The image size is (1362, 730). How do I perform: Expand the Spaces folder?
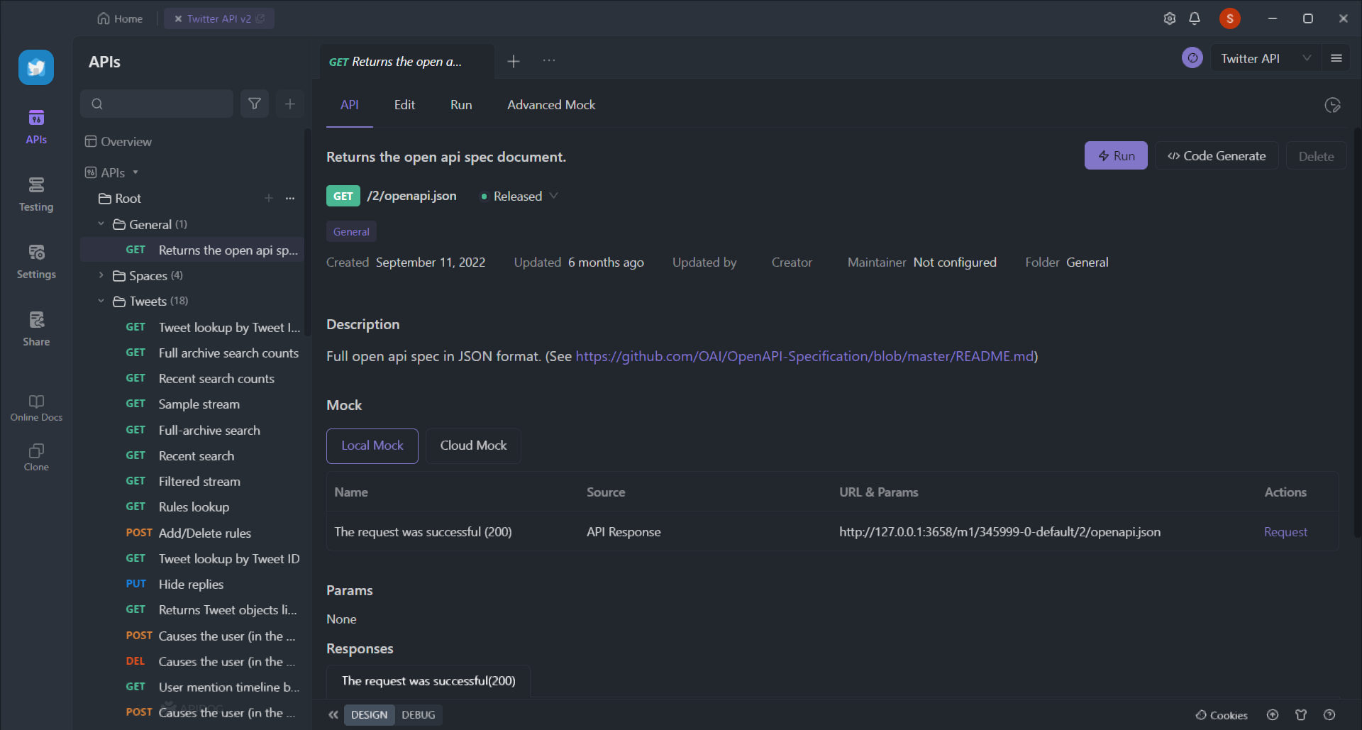[101, 275]
